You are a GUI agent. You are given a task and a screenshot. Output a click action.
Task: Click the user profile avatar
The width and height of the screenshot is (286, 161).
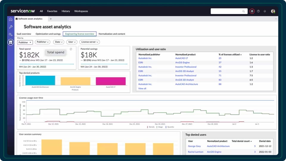pyautogui.click(x=273, y=11)
